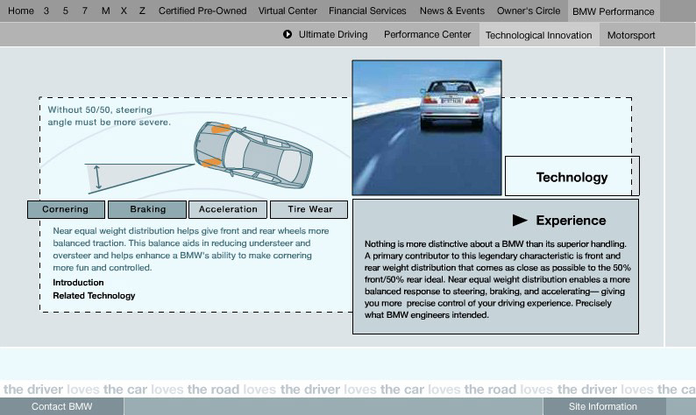Select the BMW Performance tab

click(x=614, y=11)
